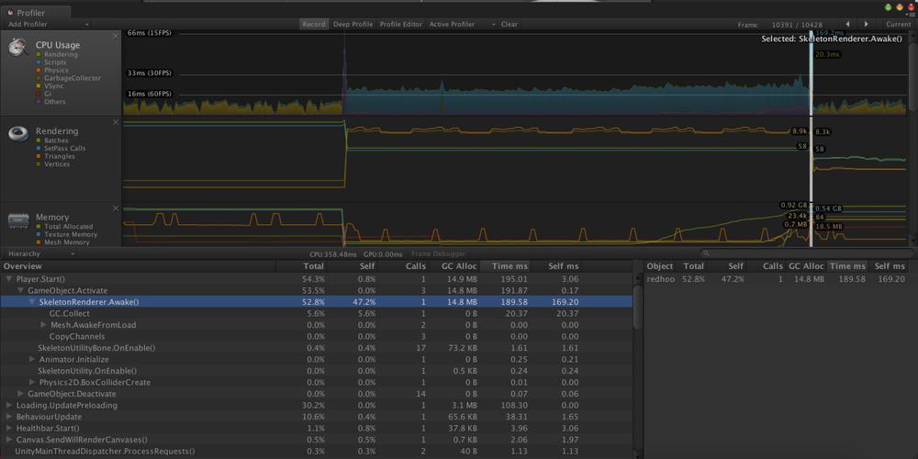The image size is (918, 459).
Task: Click the selected frame marker in CPU chart
Action: [812, 73]
